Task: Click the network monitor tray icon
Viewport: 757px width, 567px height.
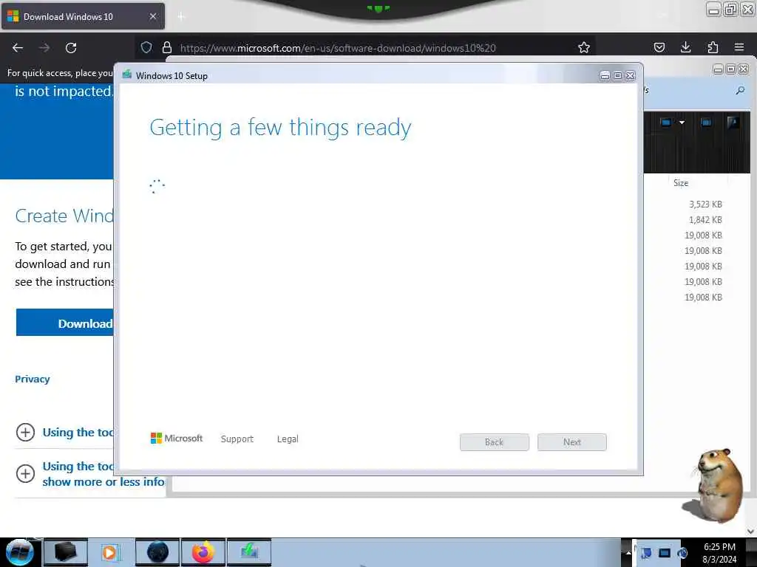Action: 665,552
